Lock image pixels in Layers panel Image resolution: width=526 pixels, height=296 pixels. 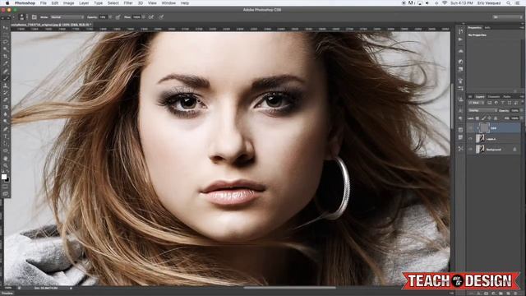tap(484, 118)
